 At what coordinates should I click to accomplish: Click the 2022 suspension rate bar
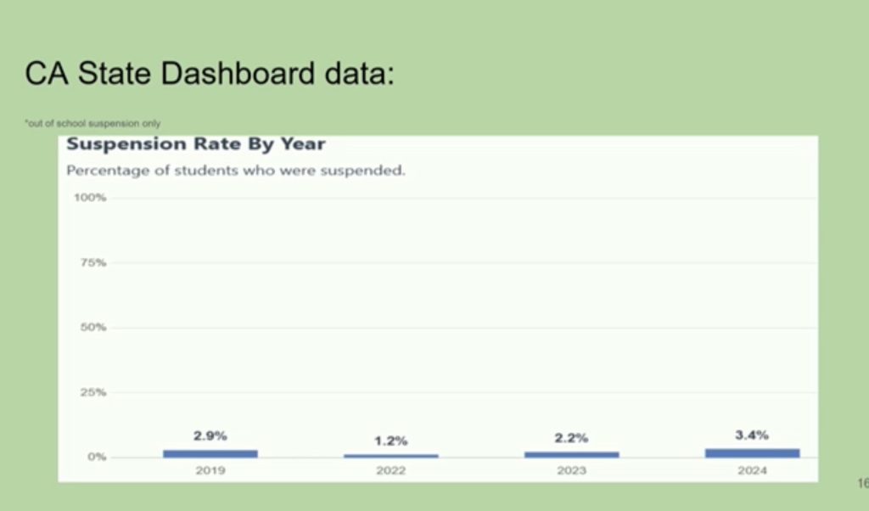point(391,456)
